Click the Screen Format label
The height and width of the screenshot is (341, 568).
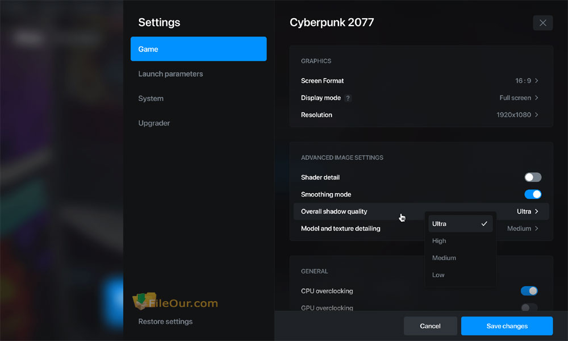323,81
